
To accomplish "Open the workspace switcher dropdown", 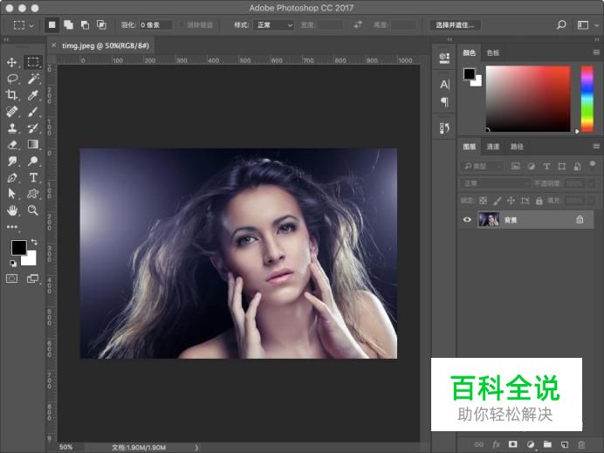I will 583,25.
